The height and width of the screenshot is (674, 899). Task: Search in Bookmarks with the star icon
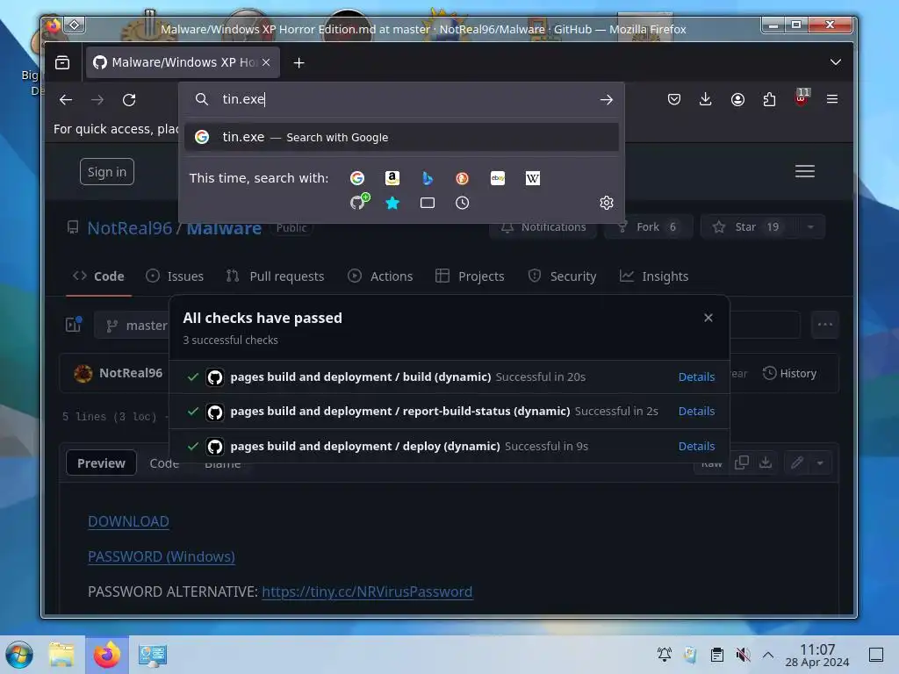[x=392, y=203]
